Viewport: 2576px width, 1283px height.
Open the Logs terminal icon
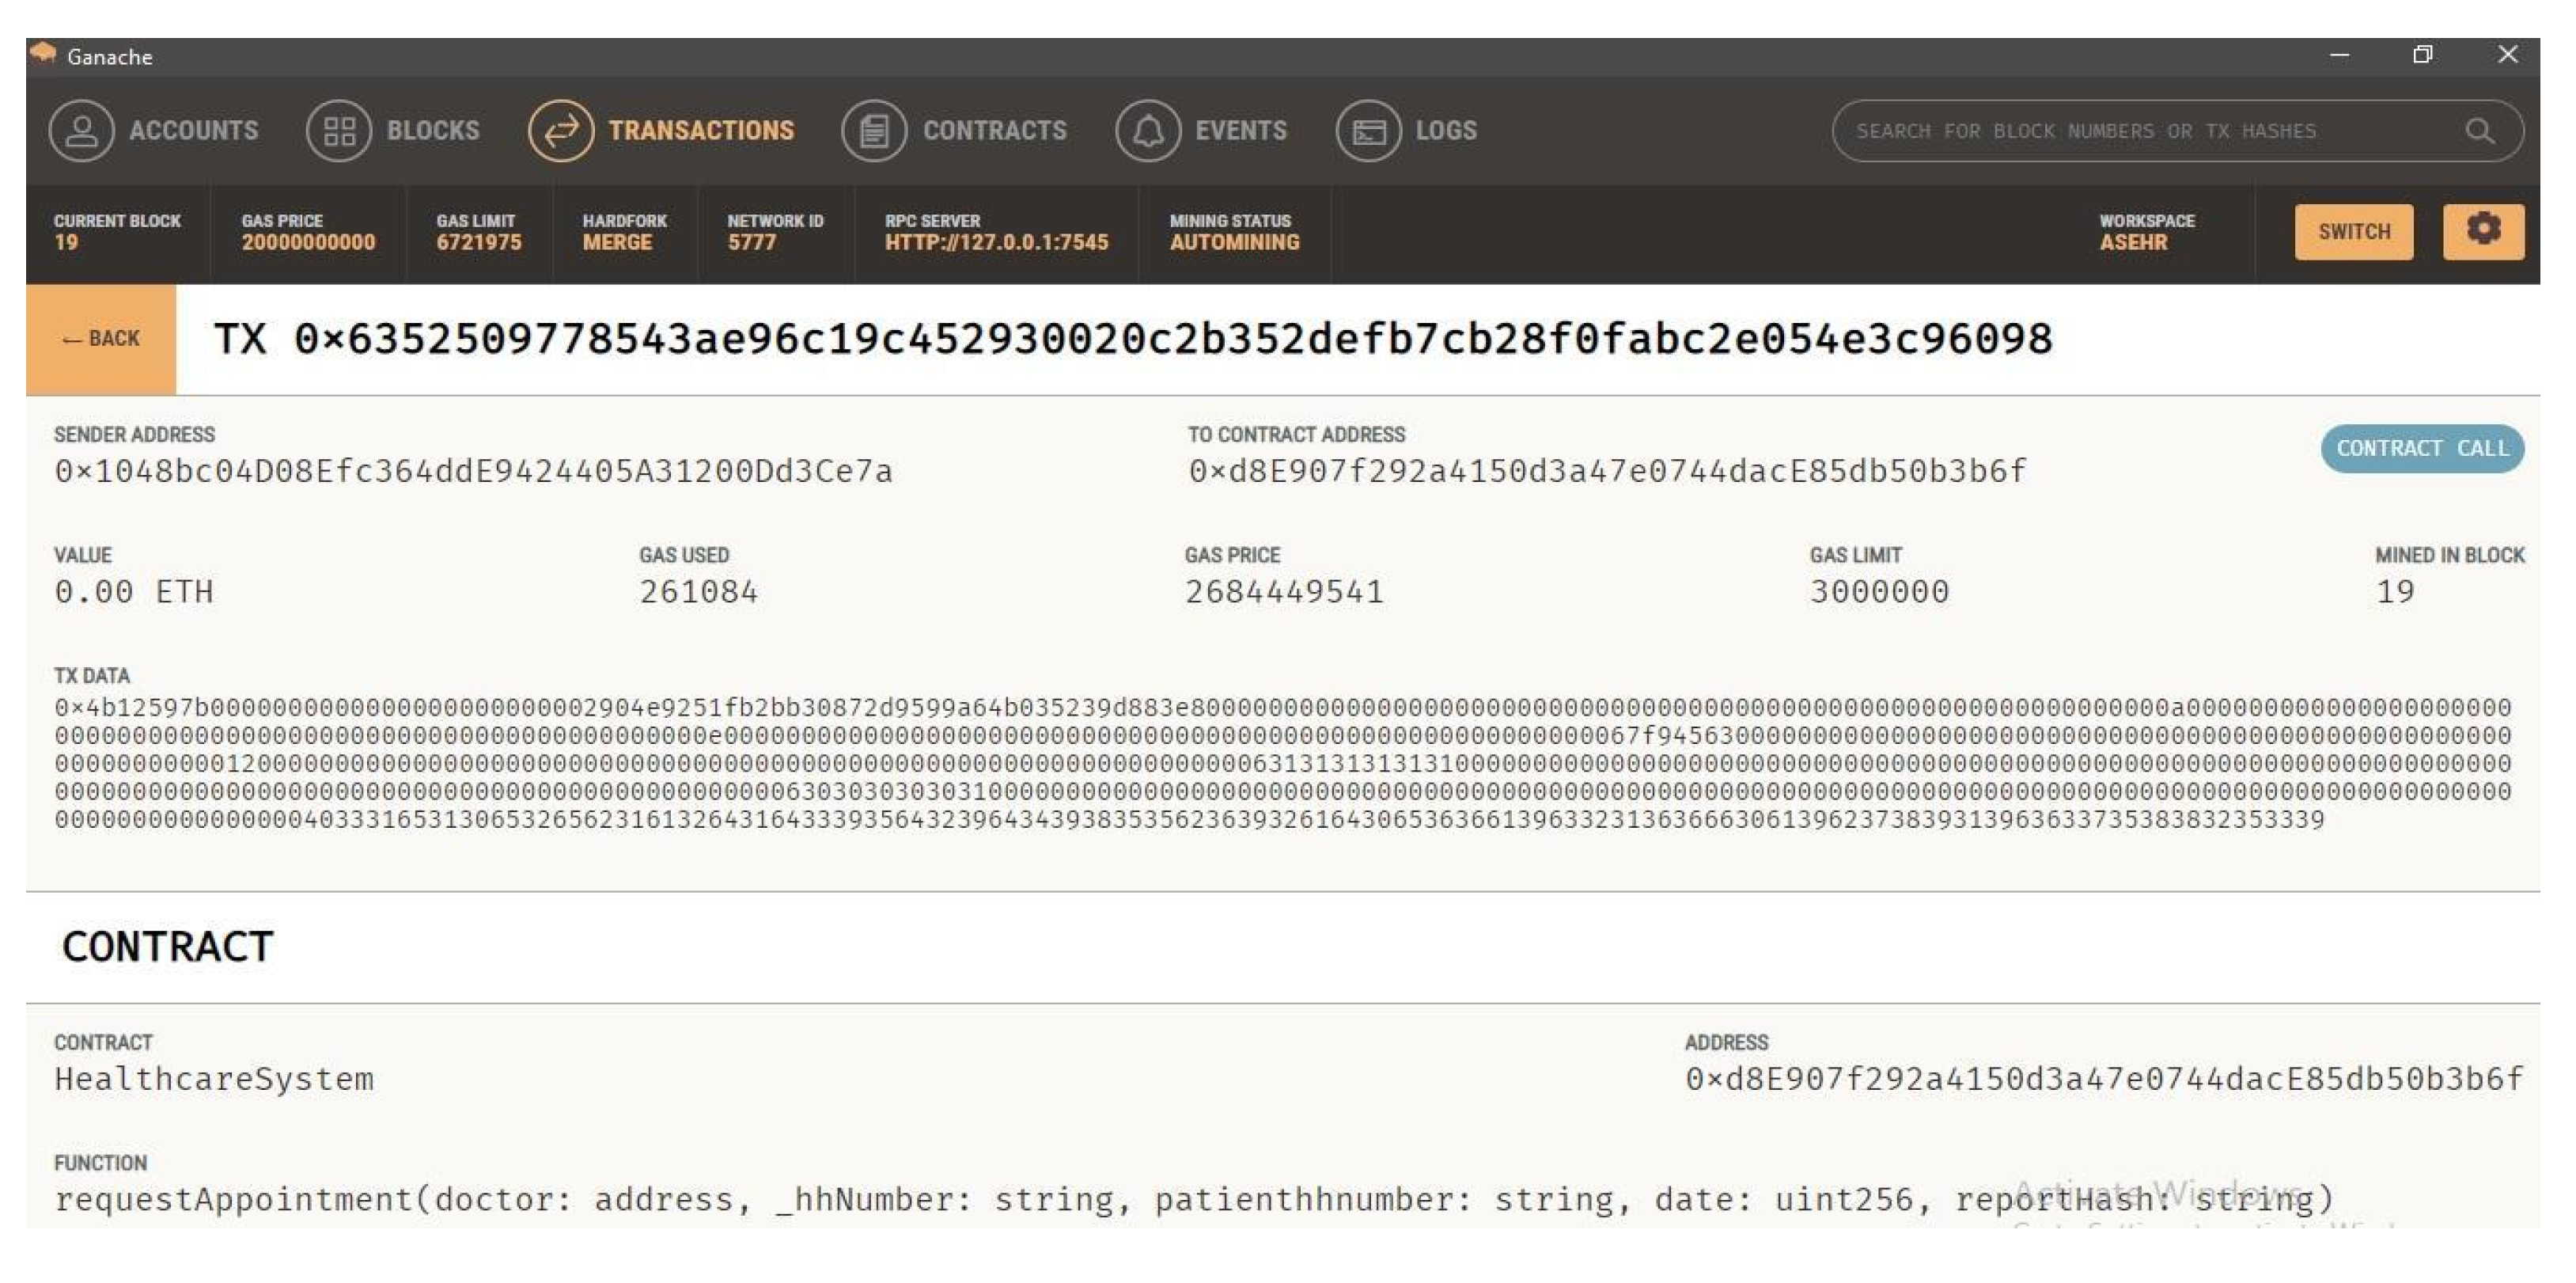[1368, 131]
